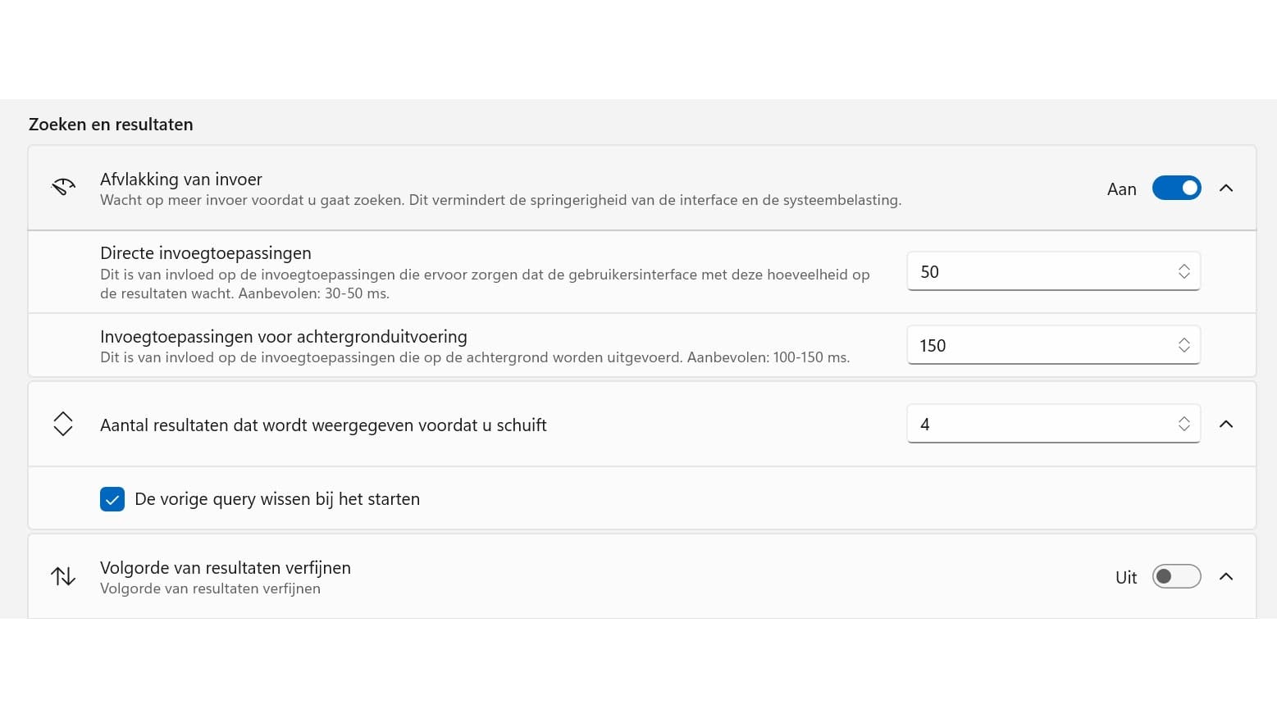Click the Directe invoegtoepassingen label
1277x718 pixels.
(206, 253)
